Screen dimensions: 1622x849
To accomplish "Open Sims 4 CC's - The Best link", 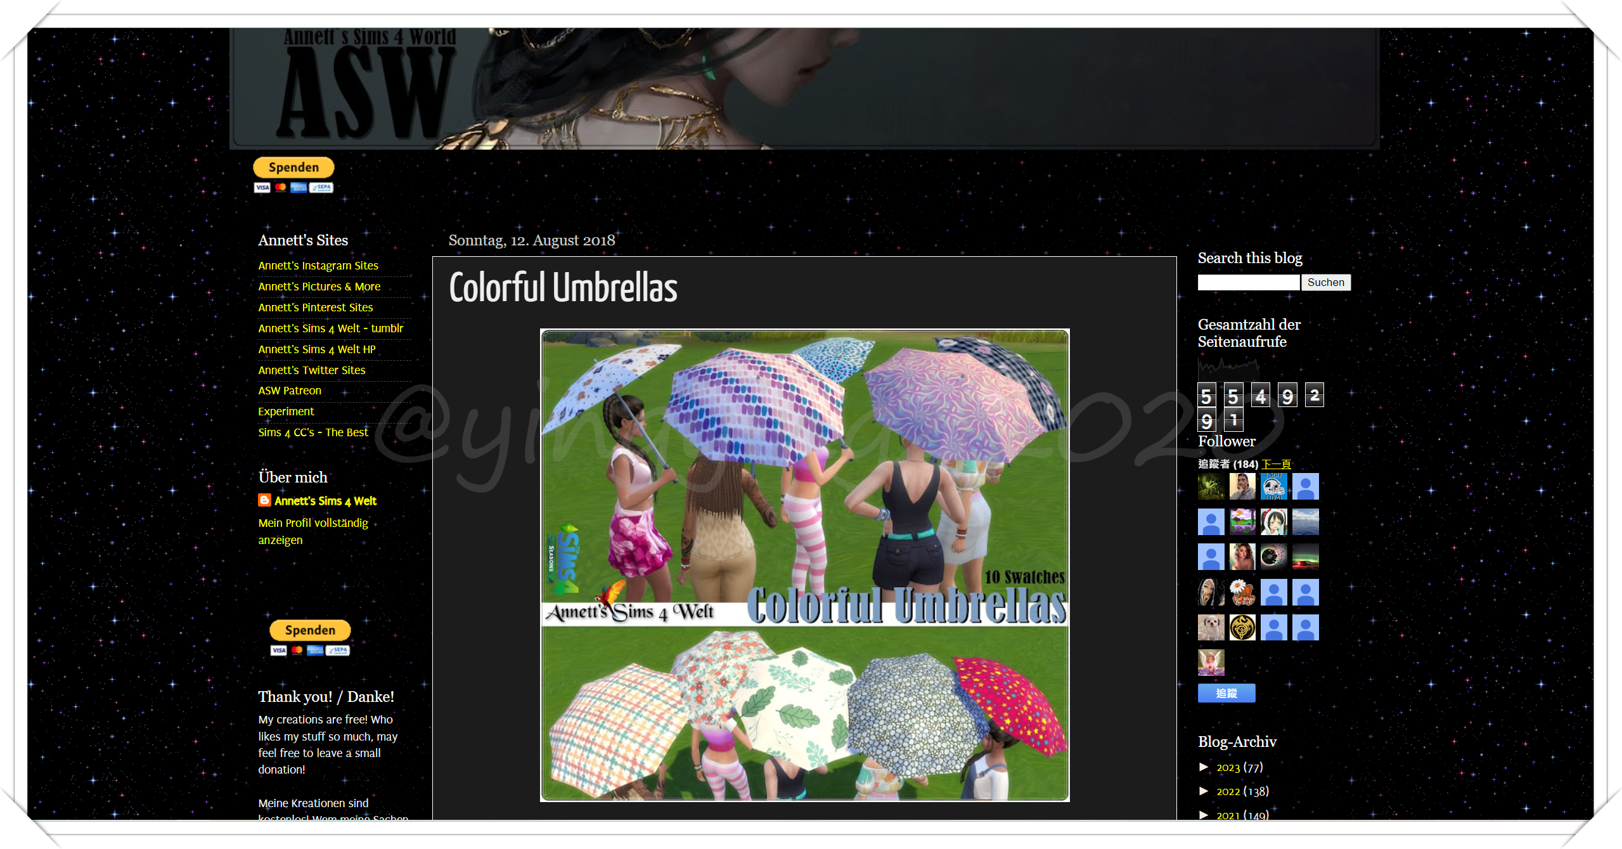I will (313, 432).
